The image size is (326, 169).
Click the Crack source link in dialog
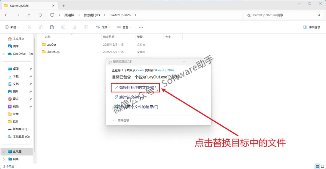[x=140, y=70]
